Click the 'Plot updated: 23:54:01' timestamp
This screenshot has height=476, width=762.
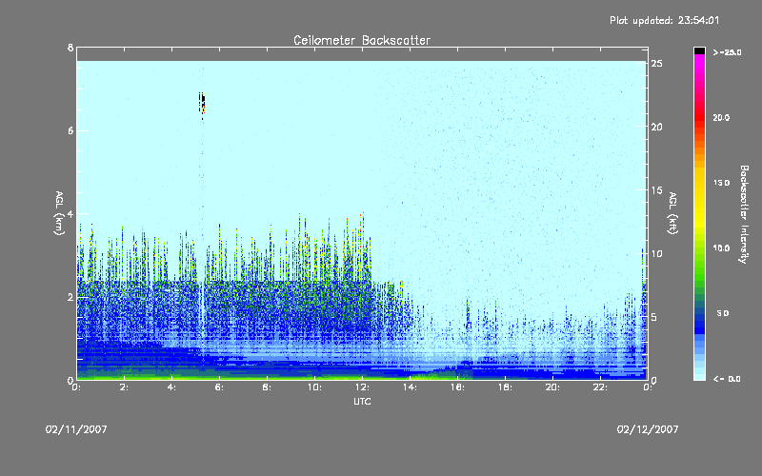click(664, 20)
